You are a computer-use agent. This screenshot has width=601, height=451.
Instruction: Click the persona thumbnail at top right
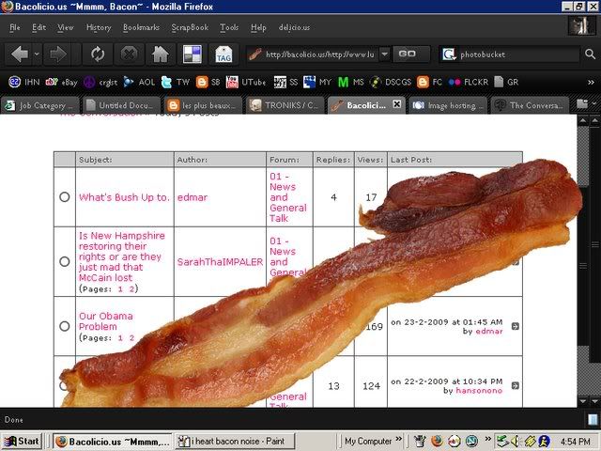pos(582,26)
